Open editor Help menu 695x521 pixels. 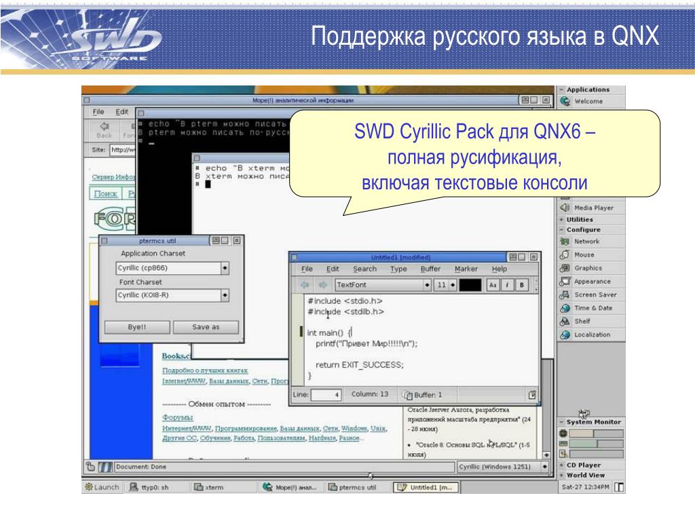[x=499, y=269]
